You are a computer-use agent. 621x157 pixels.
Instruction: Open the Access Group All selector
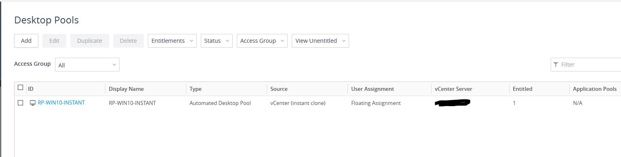coord(87,65)
